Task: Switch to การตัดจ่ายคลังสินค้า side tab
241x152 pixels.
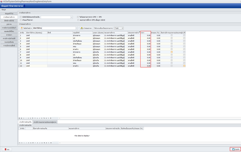Action: [x=9, y=28]
